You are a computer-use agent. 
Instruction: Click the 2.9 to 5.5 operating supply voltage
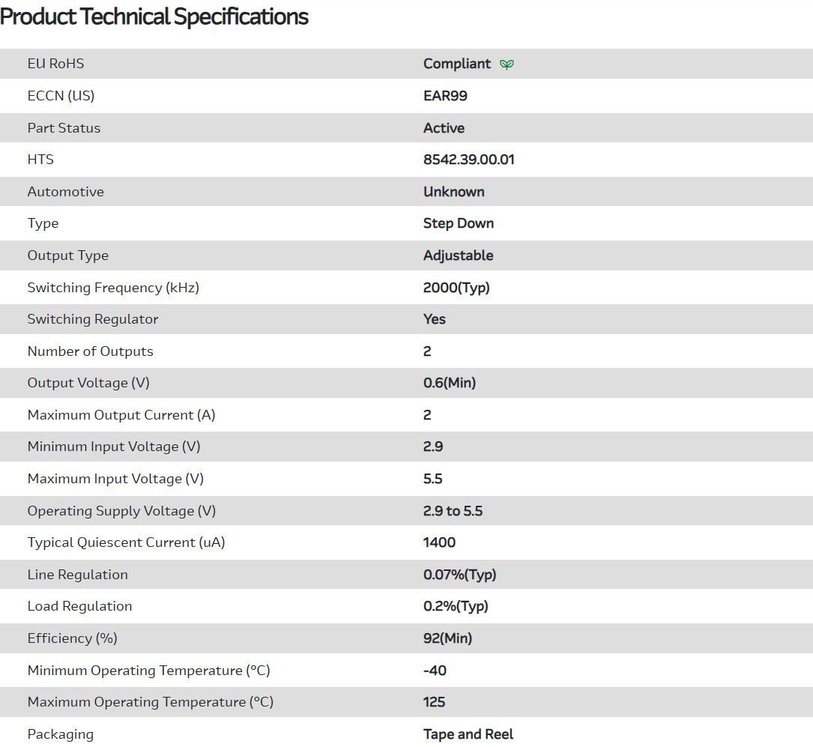453,511
